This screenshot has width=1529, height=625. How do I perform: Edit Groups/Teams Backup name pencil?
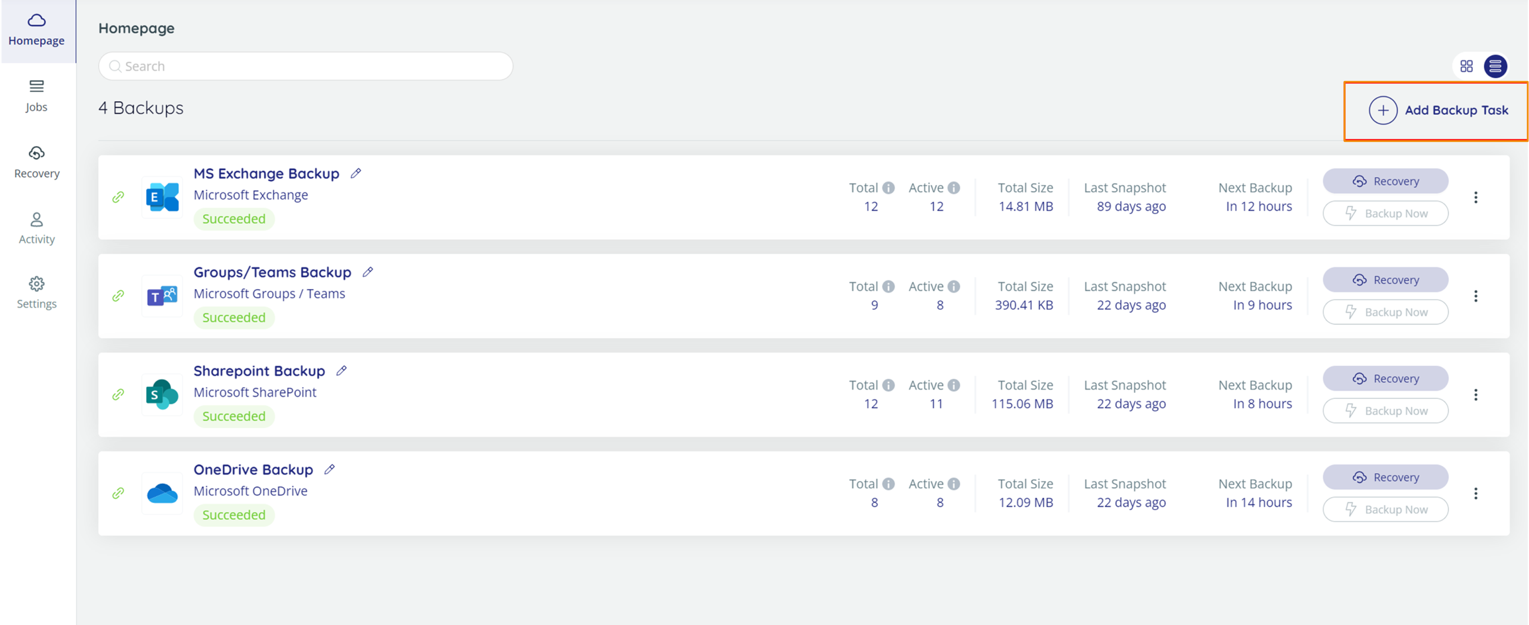[x=368, y=271]
